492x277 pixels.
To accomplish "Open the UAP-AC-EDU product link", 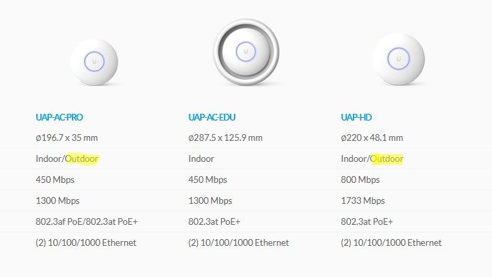I will (x=213, y=117).
